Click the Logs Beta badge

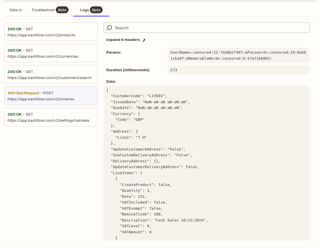[96, 10]
